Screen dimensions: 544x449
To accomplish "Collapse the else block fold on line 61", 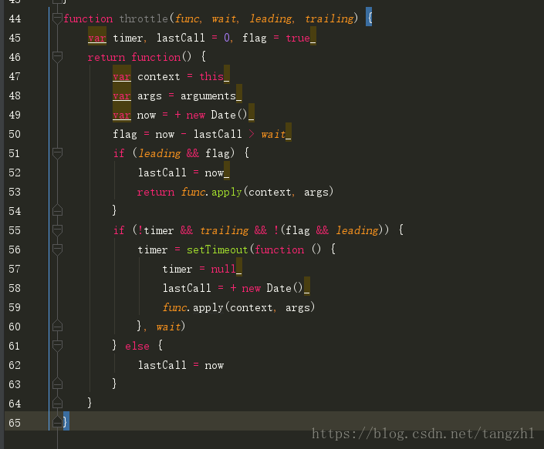I will [57, 346].
